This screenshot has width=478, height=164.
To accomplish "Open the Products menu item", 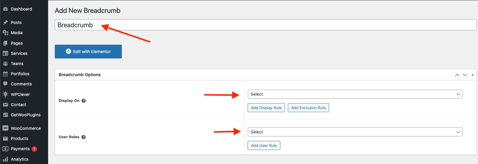I will [x=20, y=139].
